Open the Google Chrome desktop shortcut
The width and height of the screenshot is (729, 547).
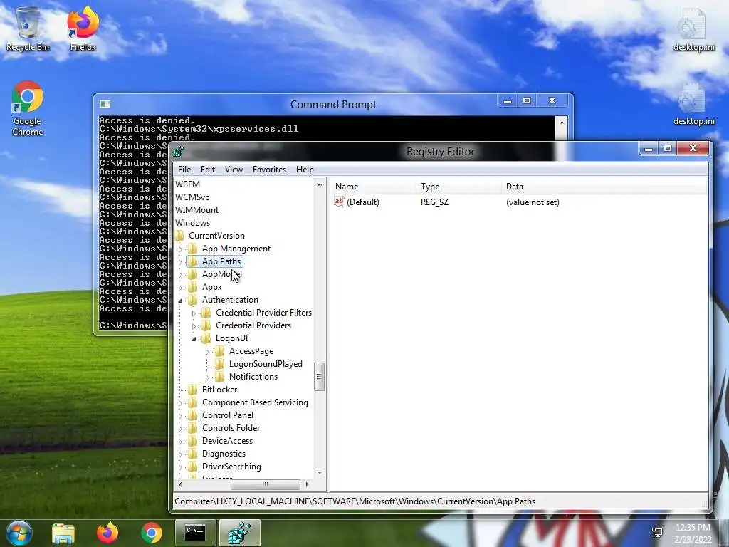28,108
